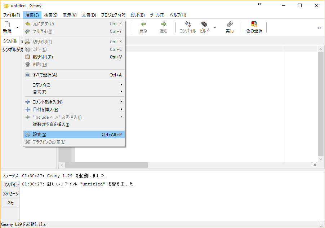Open the 文書(D) menu

[89, 15]
